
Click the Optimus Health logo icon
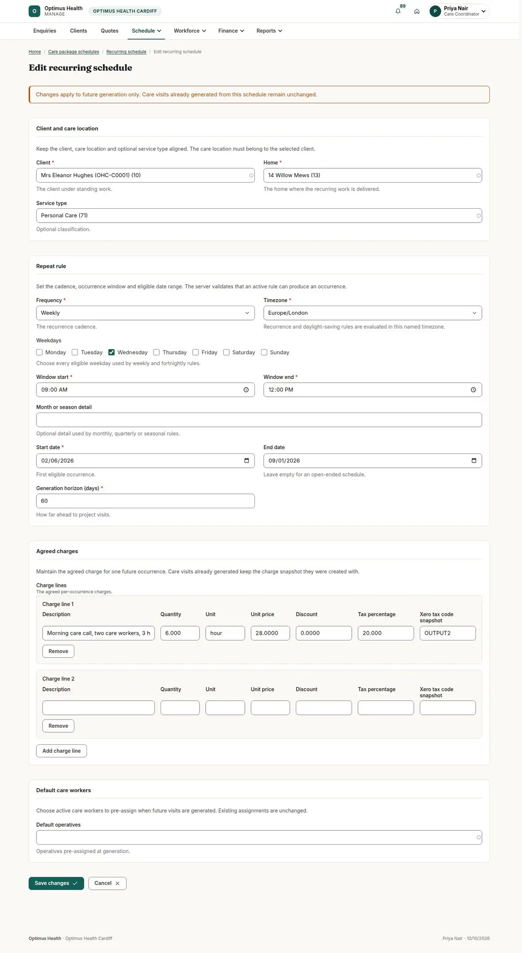click(x=34, y=11)
